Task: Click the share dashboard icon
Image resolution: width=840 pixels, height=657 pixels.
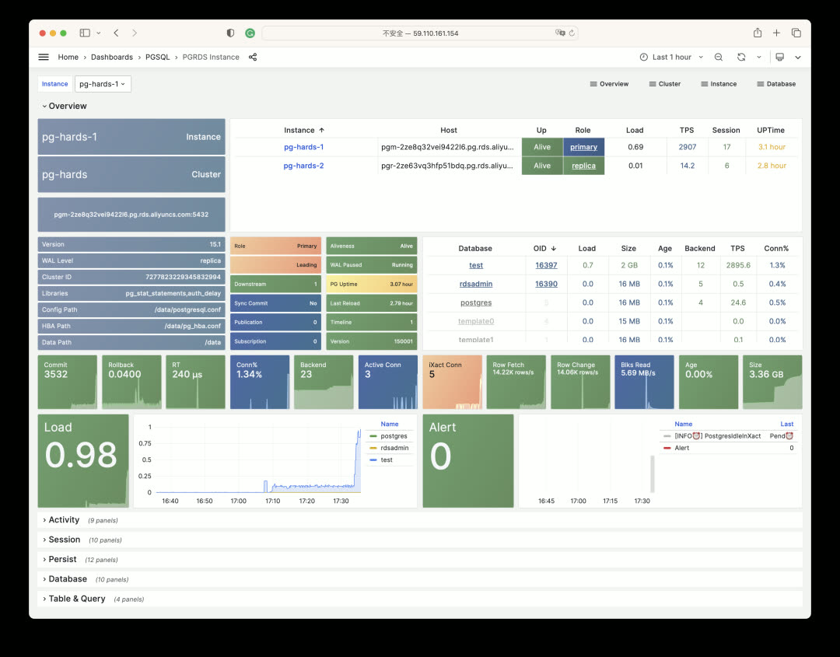Action: click(x=253, y=57)
